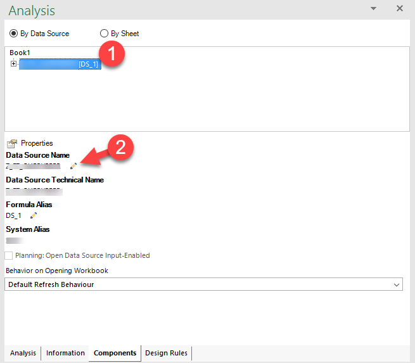The height and width of the screenshot is (363, 415).
Task: Open the Analysis pane options arrow
Action: (x=373, y=8)
